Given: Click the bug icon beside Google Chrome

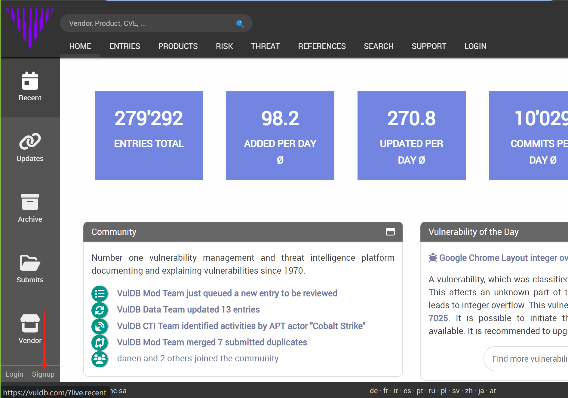Looking at the screenshot, I should tap(433, 258).
